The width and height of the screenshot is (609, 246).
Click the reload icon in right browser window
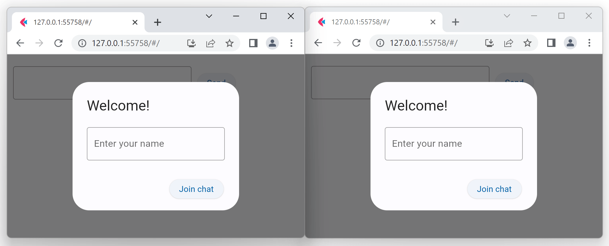click(356, 43)
